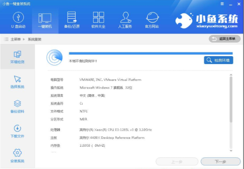Click the 中文 (简体, 中国) value
Viewport: 244px width, 169px height.
(92, 95)
